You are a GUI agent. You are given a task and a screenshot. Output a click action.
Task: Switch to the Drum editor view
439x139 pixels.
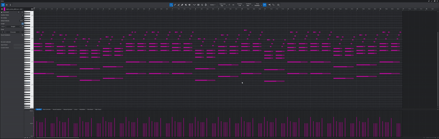point(7,5)
